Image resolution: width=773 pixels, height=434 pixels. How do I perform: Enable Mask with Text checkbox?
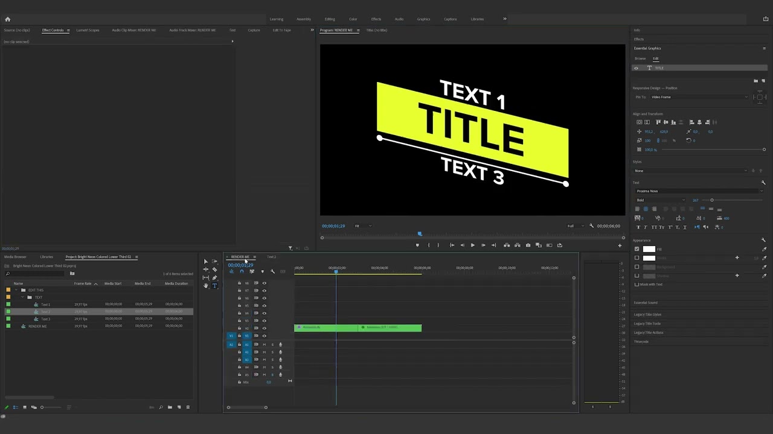(x=637, y=285)
